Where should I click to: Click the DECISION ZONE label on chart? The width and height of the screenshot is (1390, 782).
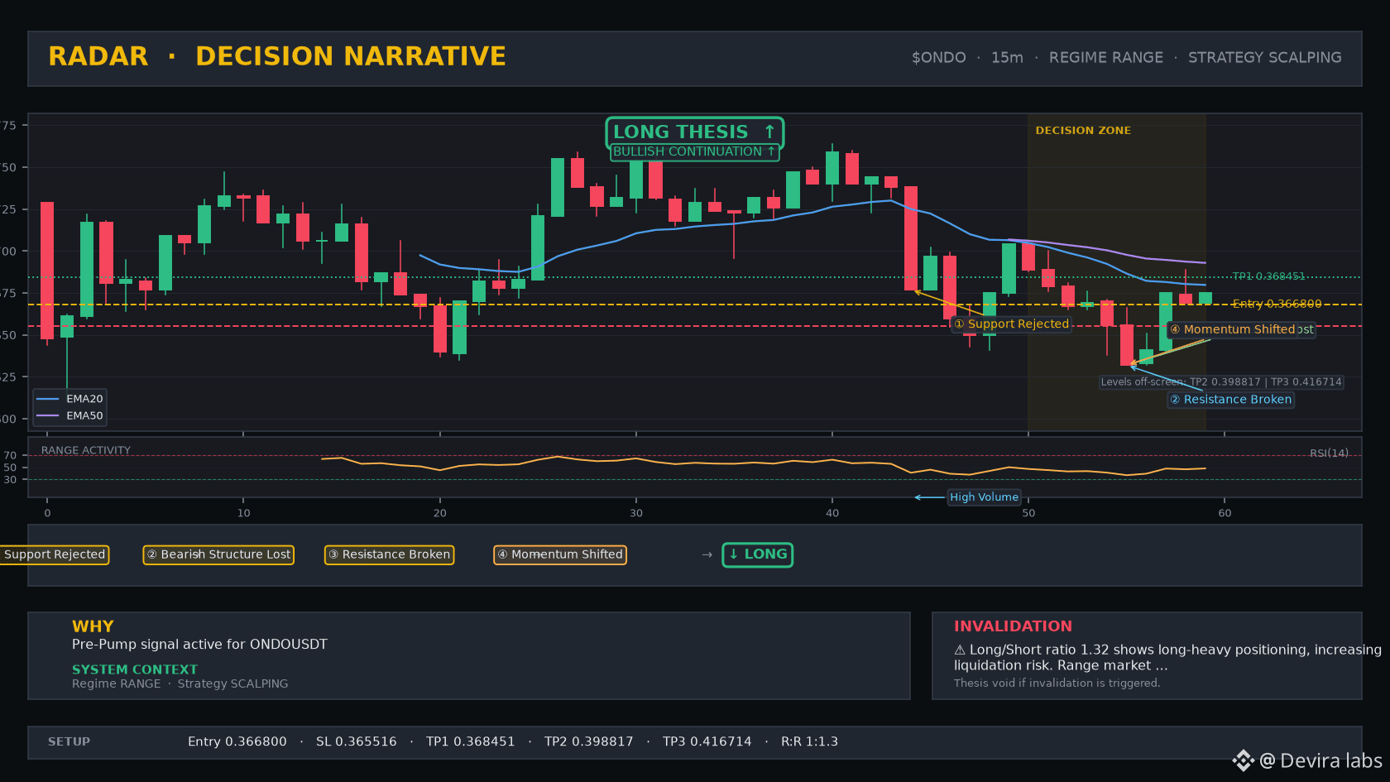point(1083,131)
